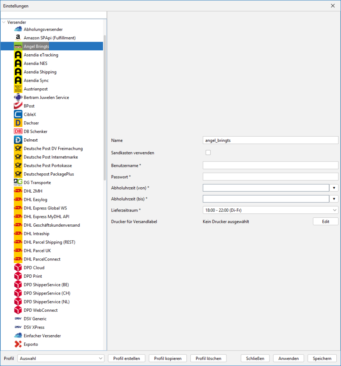
Task: Collapse the Versender tree node
Action: click(4, 22)
